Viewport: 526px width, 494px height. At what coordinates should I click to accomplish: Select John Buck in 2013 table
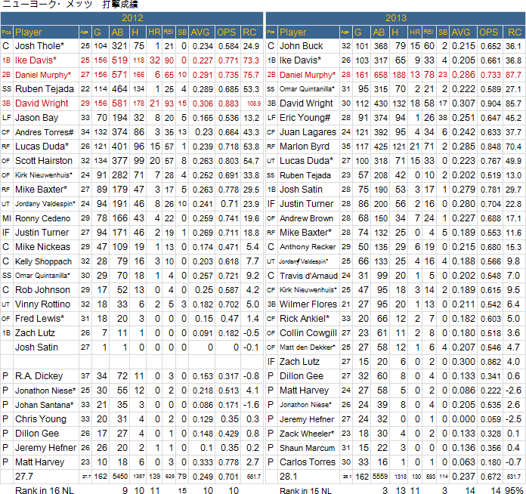(x=302, y=46)
